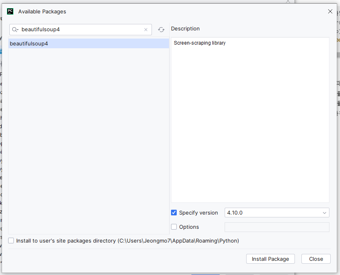Close the Available Packages dialog via X
This screenshot has width=340, height=275.
tap(330, 11)
